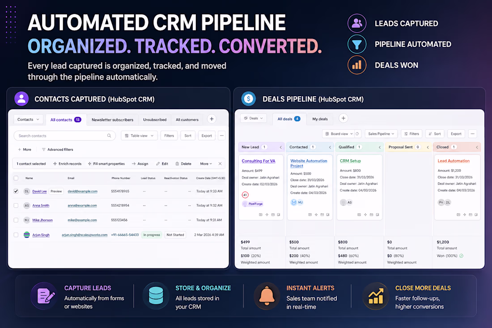492x328 pixels.
Task: Switch to the All deals tab
Action: [x=288, y=119]
